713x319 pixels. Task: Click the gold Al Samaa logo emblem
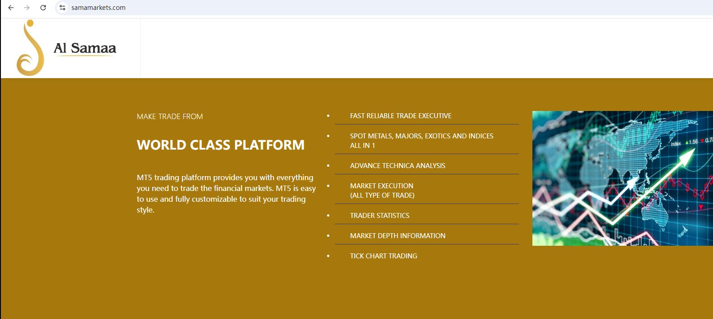coord(30,48)
